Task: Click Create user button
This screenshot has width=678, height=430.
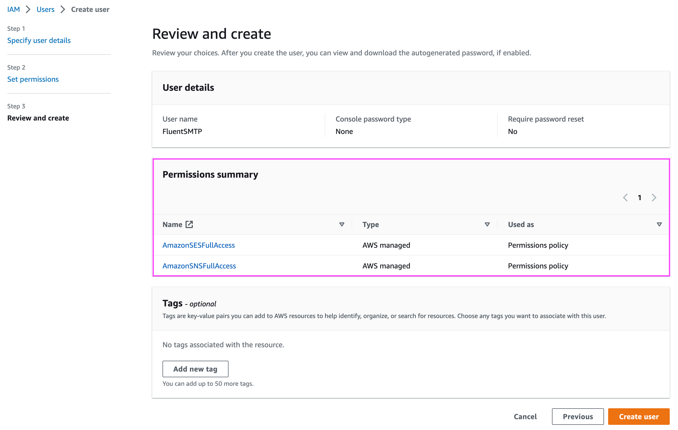Action: click(639, 417)
